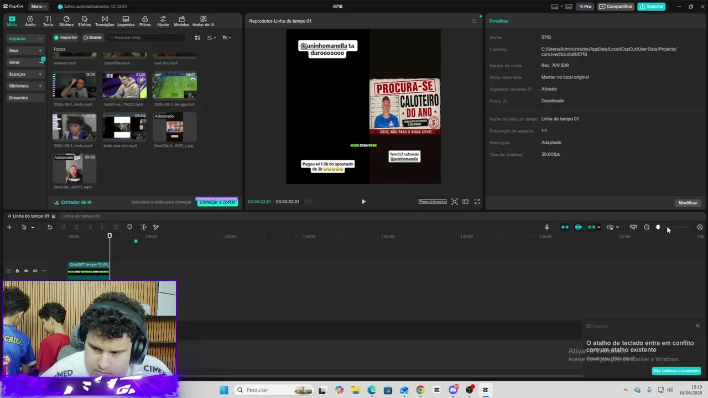Click the Exportar button

pyautogui.click(x=651, y=7)
